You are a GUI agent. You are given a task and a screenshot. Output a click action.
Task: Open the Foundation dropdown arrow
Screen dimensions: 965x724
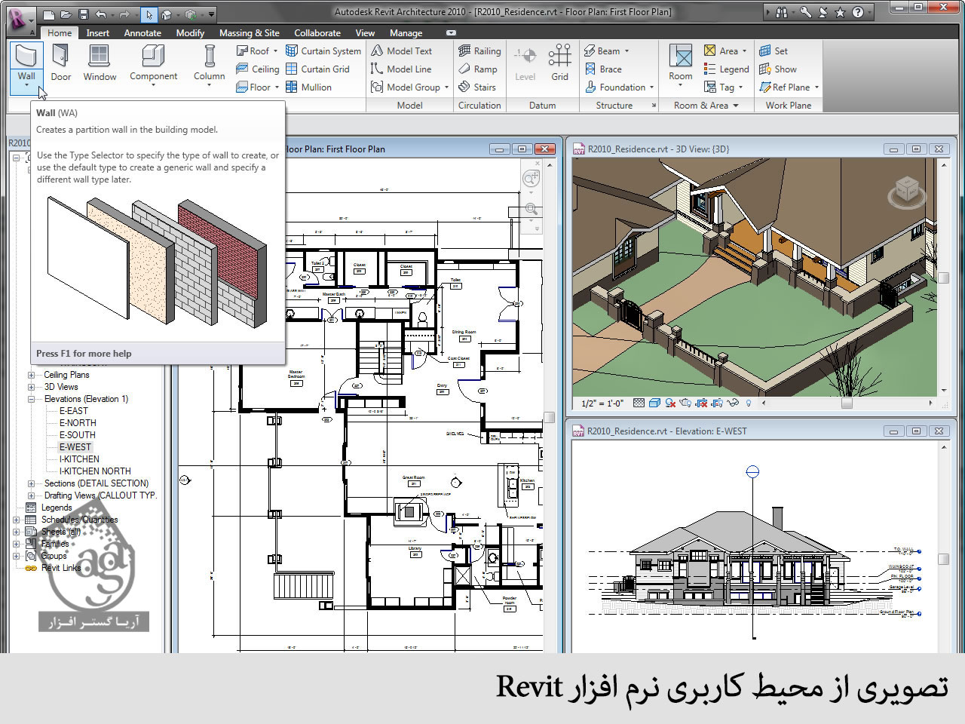(x=651, y=87)
